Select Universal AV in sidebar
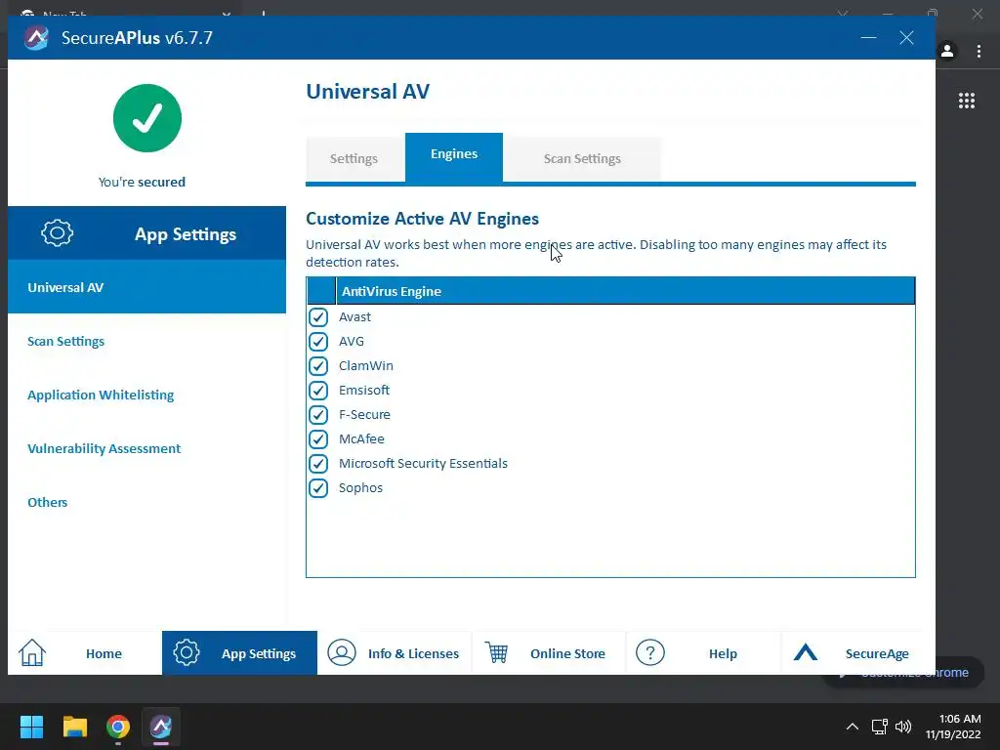 coord(146,287)
